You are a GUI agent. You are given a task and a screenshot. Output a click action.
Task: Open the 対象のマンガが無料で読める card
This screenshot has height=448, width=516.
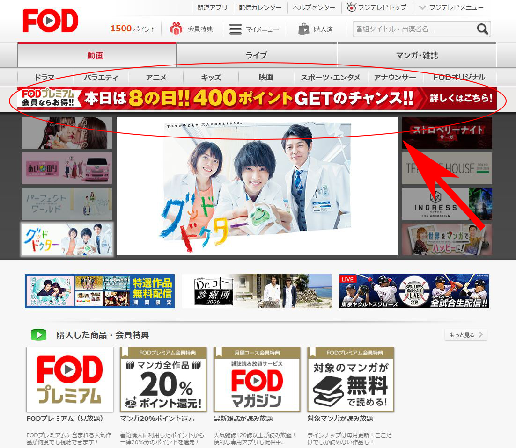[x=351, y=379]
